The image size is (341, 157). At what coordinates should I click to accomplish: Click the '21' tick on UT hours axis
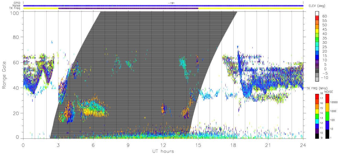(x=268, y=145)
